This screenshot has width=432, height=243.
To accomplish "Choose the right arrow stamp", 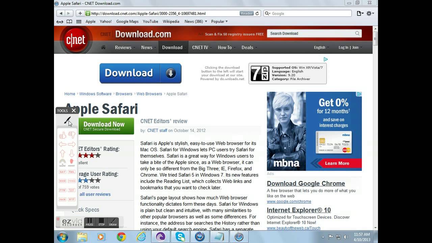I will click(x=72, y=144).
